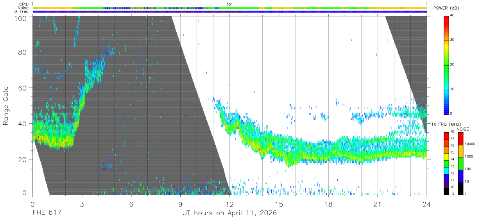Click the noise color scale bar
This screenshot has width=480, height=221.
[461, 163]
